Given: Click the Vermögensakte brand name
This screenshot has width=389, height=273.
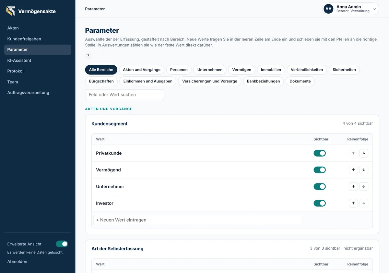Looking at the screenshot, I should pos(37,11).
